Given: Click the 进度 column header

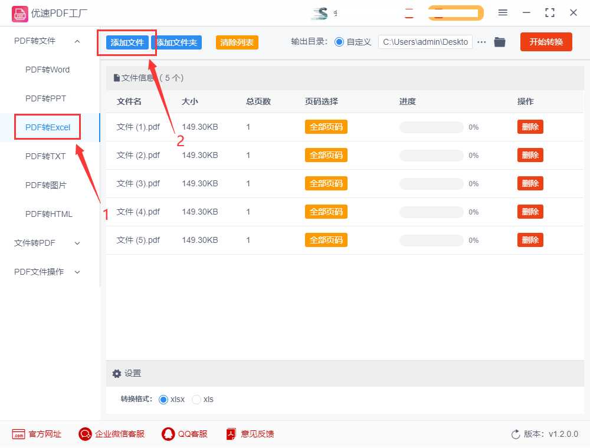Looking at the screenshot, I should point(408,101).
